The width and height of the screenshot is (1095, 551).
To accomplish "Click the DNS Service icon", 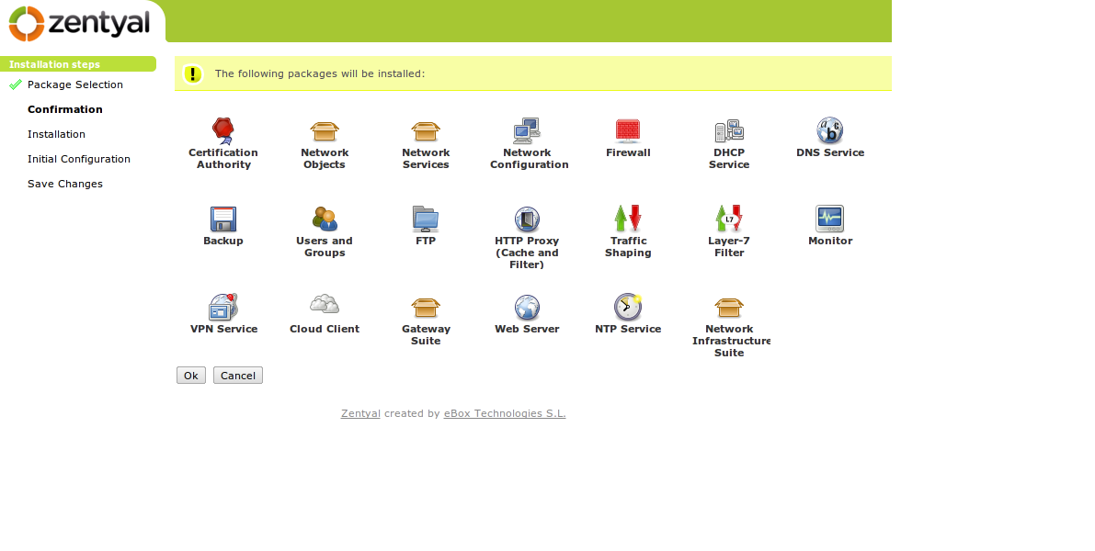I will click(x=830, y=130).
